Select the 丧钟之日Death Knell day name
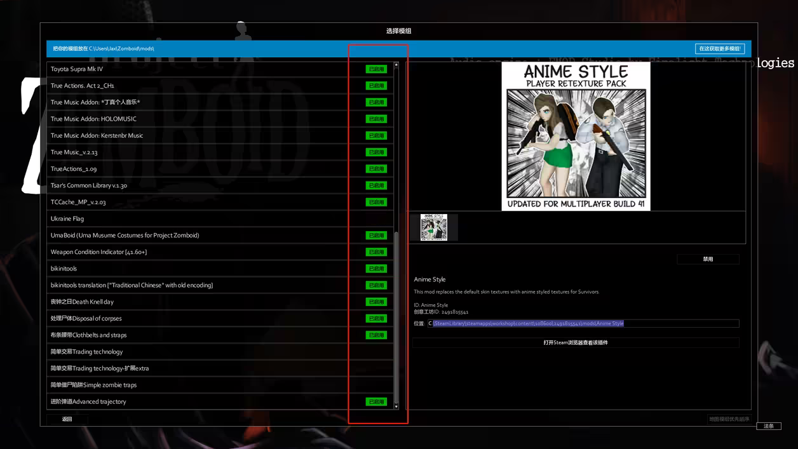 coord(82,302)
